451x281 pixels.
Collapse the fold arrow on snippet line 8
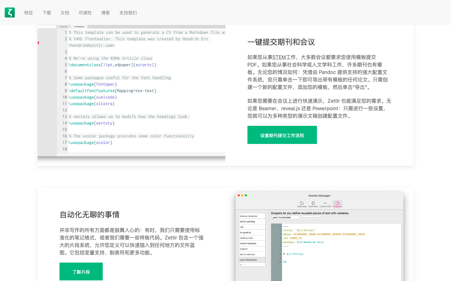click(x=272, y=254)
